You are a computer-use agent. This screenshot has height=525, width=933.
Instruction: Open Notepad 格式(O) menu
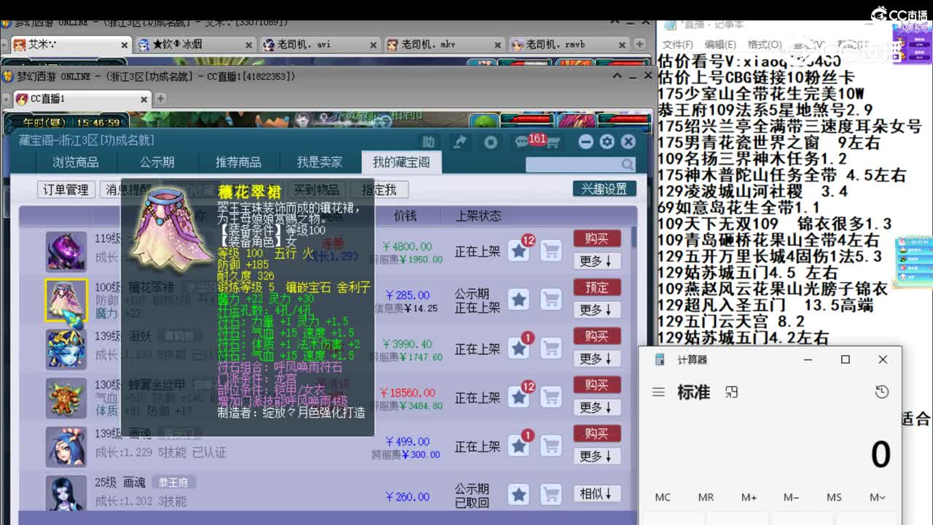[764, 44]
